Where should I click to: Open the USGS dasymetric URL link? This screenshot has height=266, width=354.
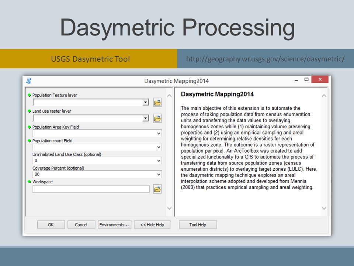click(x=265, y=59)
